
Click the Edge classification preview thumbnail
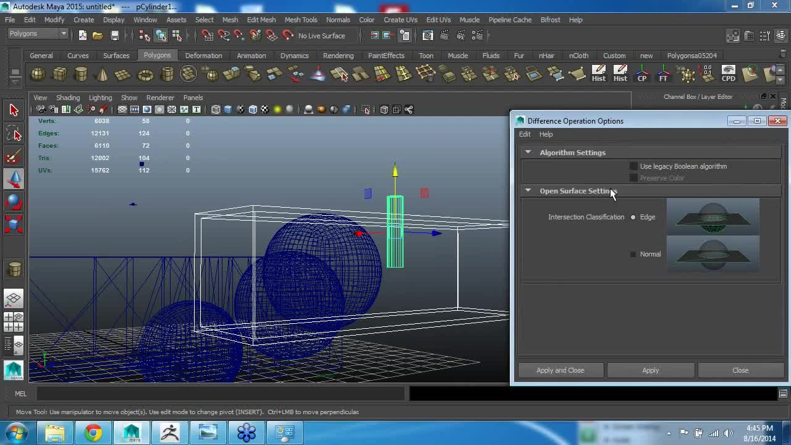click(x=713, y=217)
